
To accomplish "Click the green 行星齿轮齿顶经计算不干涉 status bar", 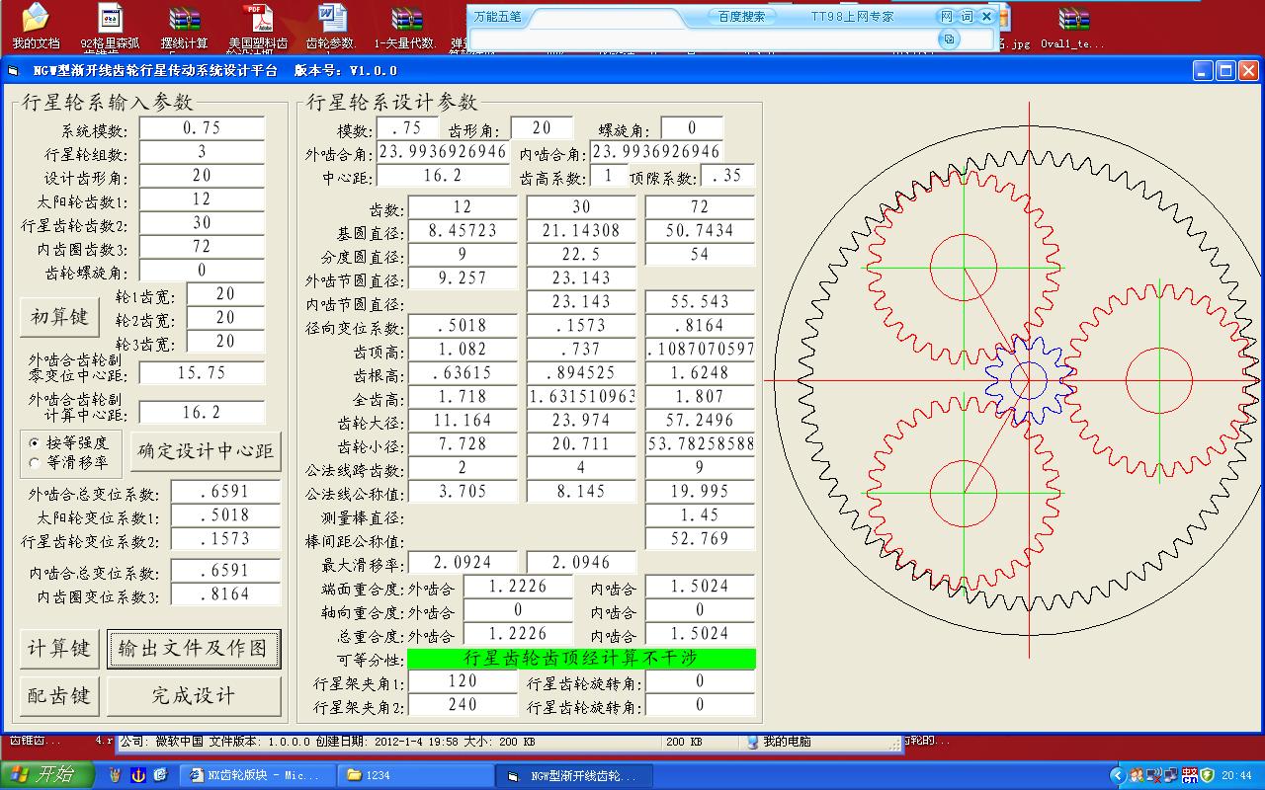I will pos(581,658).
